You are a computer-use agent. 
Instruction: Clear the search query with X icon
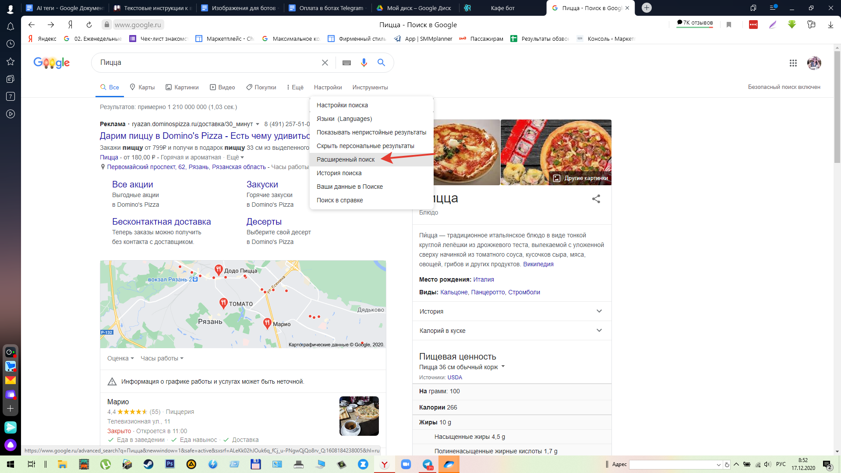click(x=325, y=63)
